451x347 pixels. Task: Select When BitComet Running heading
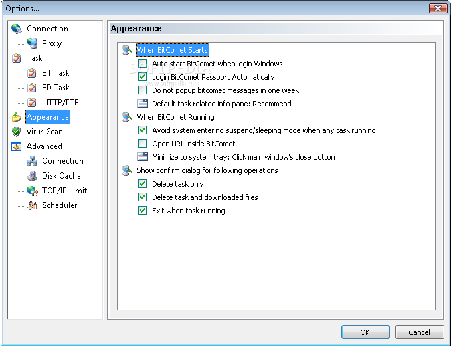[176, 117]
